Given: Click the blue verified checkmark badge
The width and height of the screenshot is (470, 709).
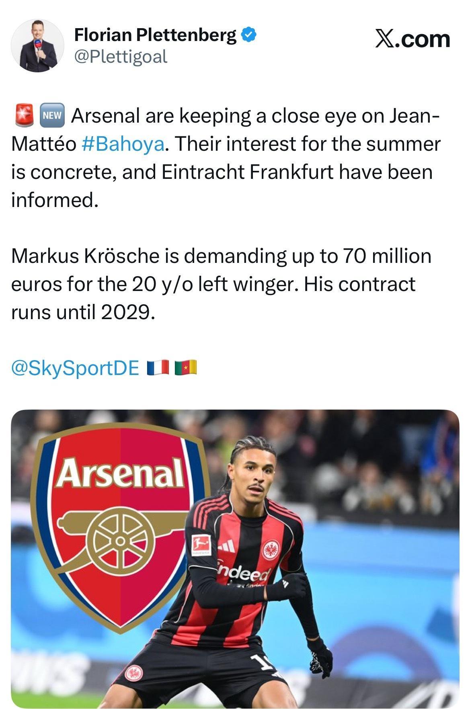Looking at the screenshot, I should [249, 35].
